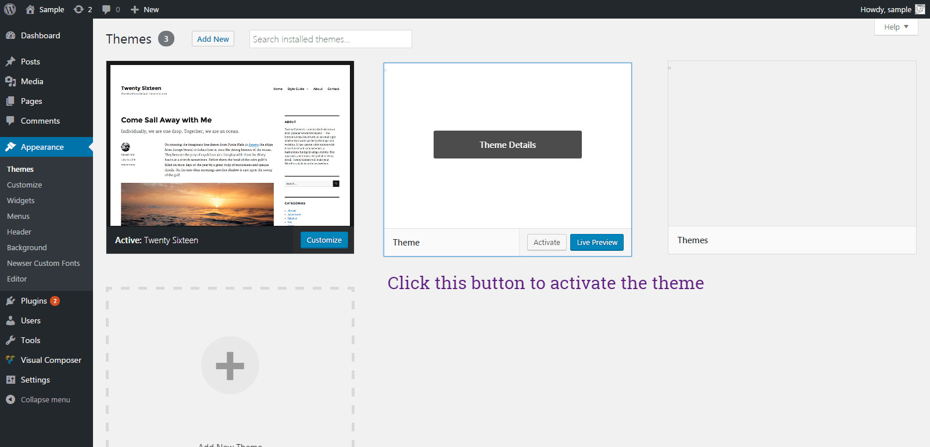Open the comments bubble icon in toolbar
This screenshot has height=447, width=930.
point(106,9)
